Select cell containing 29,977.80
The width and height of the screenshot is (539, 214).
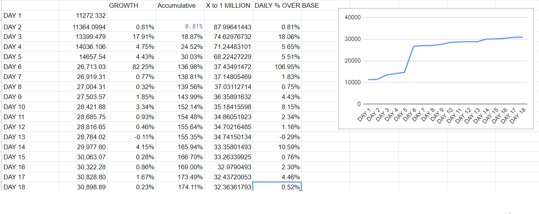coord(83,147)
